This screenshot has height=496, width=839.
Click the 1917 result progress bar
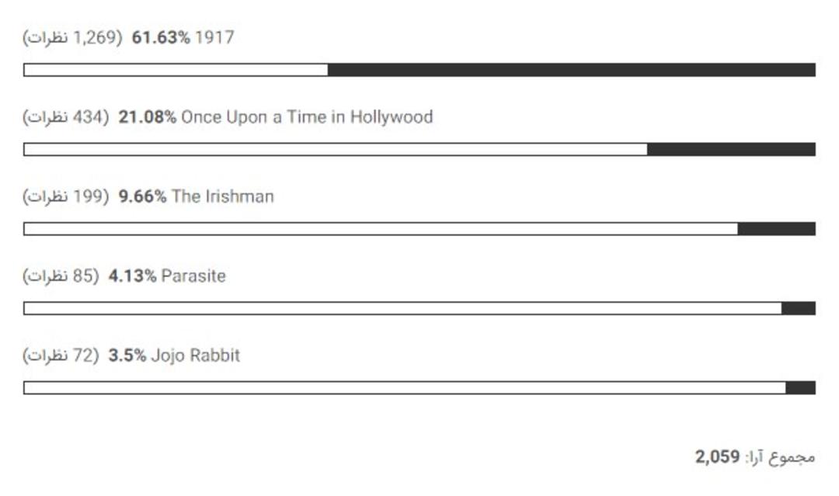click(x=419, y=70)
